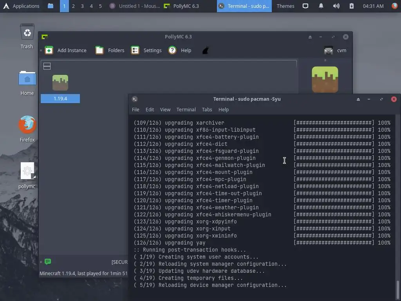The height and width of the screenshot is (301, 401).
Task: Open Settings in PollyMC toolbar
Action: point(146,50)
